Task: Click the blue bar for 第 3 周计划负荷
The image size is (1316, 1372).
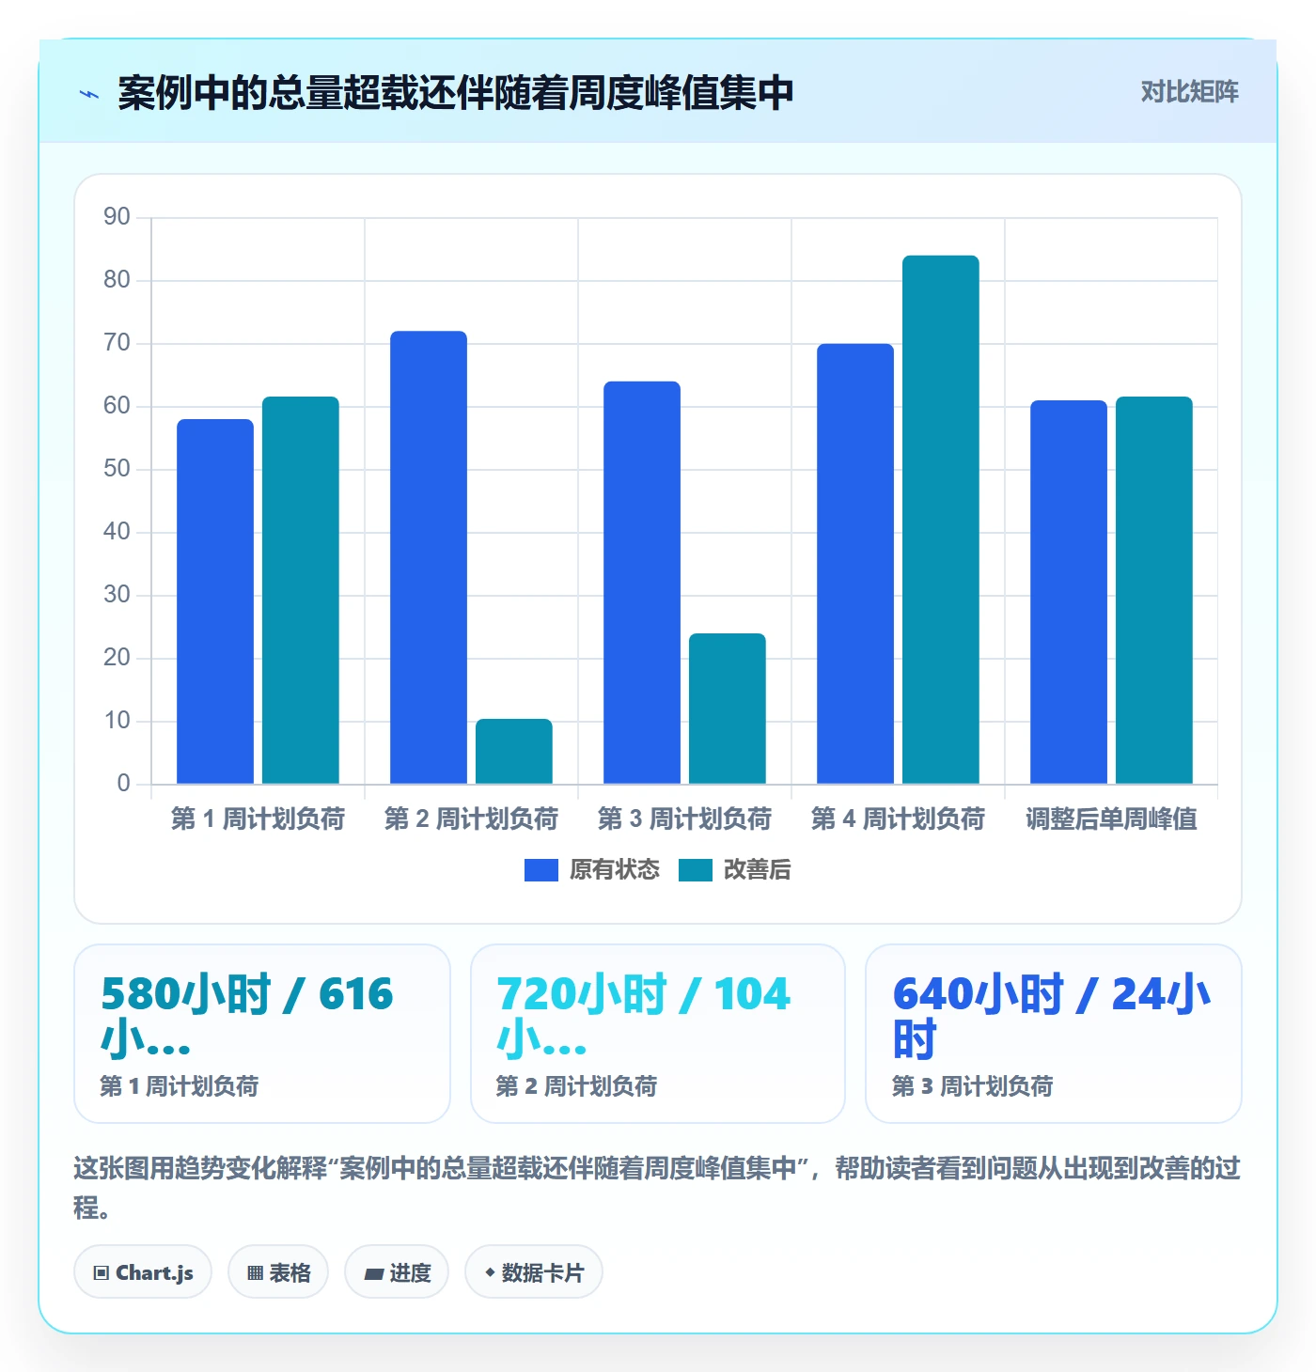Action: click(642, 583)
